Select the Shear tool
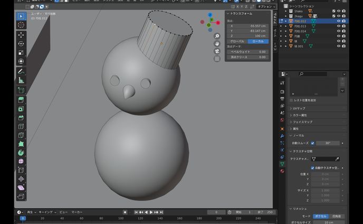 coord(21,188)
